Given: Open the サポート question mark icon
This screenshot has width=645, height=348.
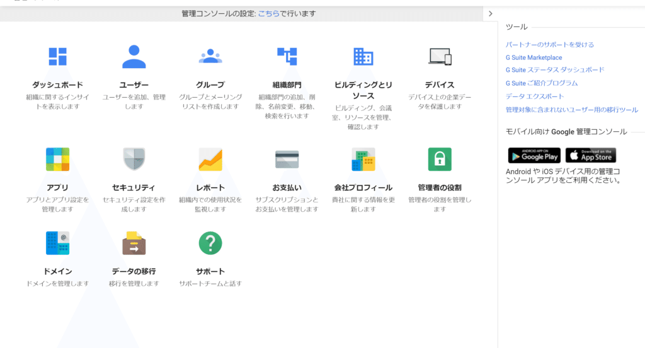Looking at the screenshot, I should pos(210,243).
